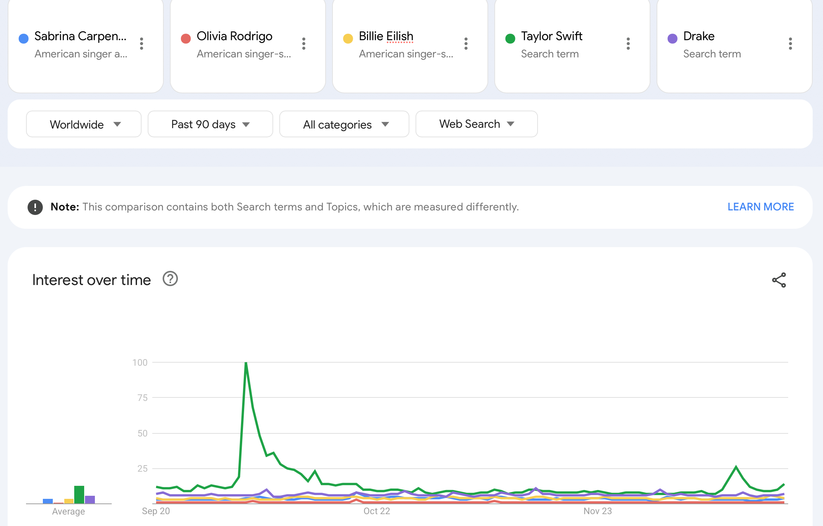Open Olivia Rodrigo card's three-dot menu
This screenshot has width=823, height=526.
(304, 44)
